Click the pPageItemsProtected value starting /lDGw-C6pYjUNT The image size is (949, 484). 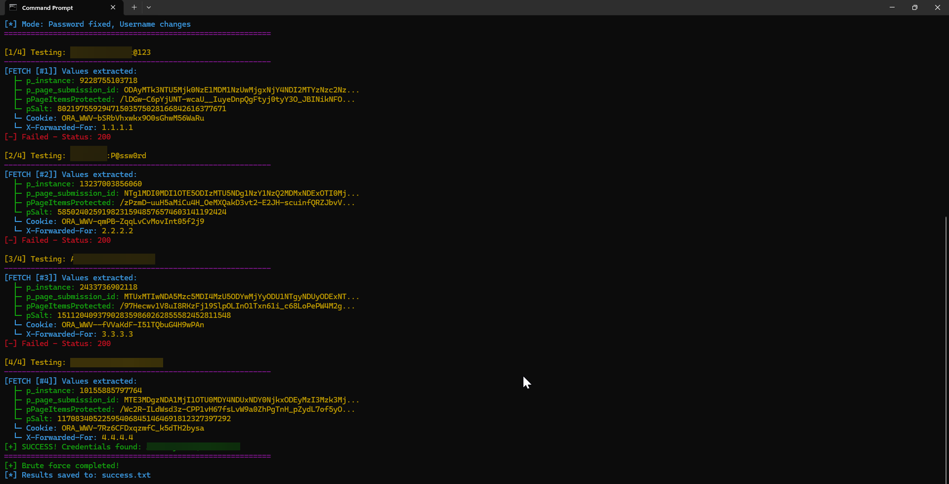(x=237, y=99)
